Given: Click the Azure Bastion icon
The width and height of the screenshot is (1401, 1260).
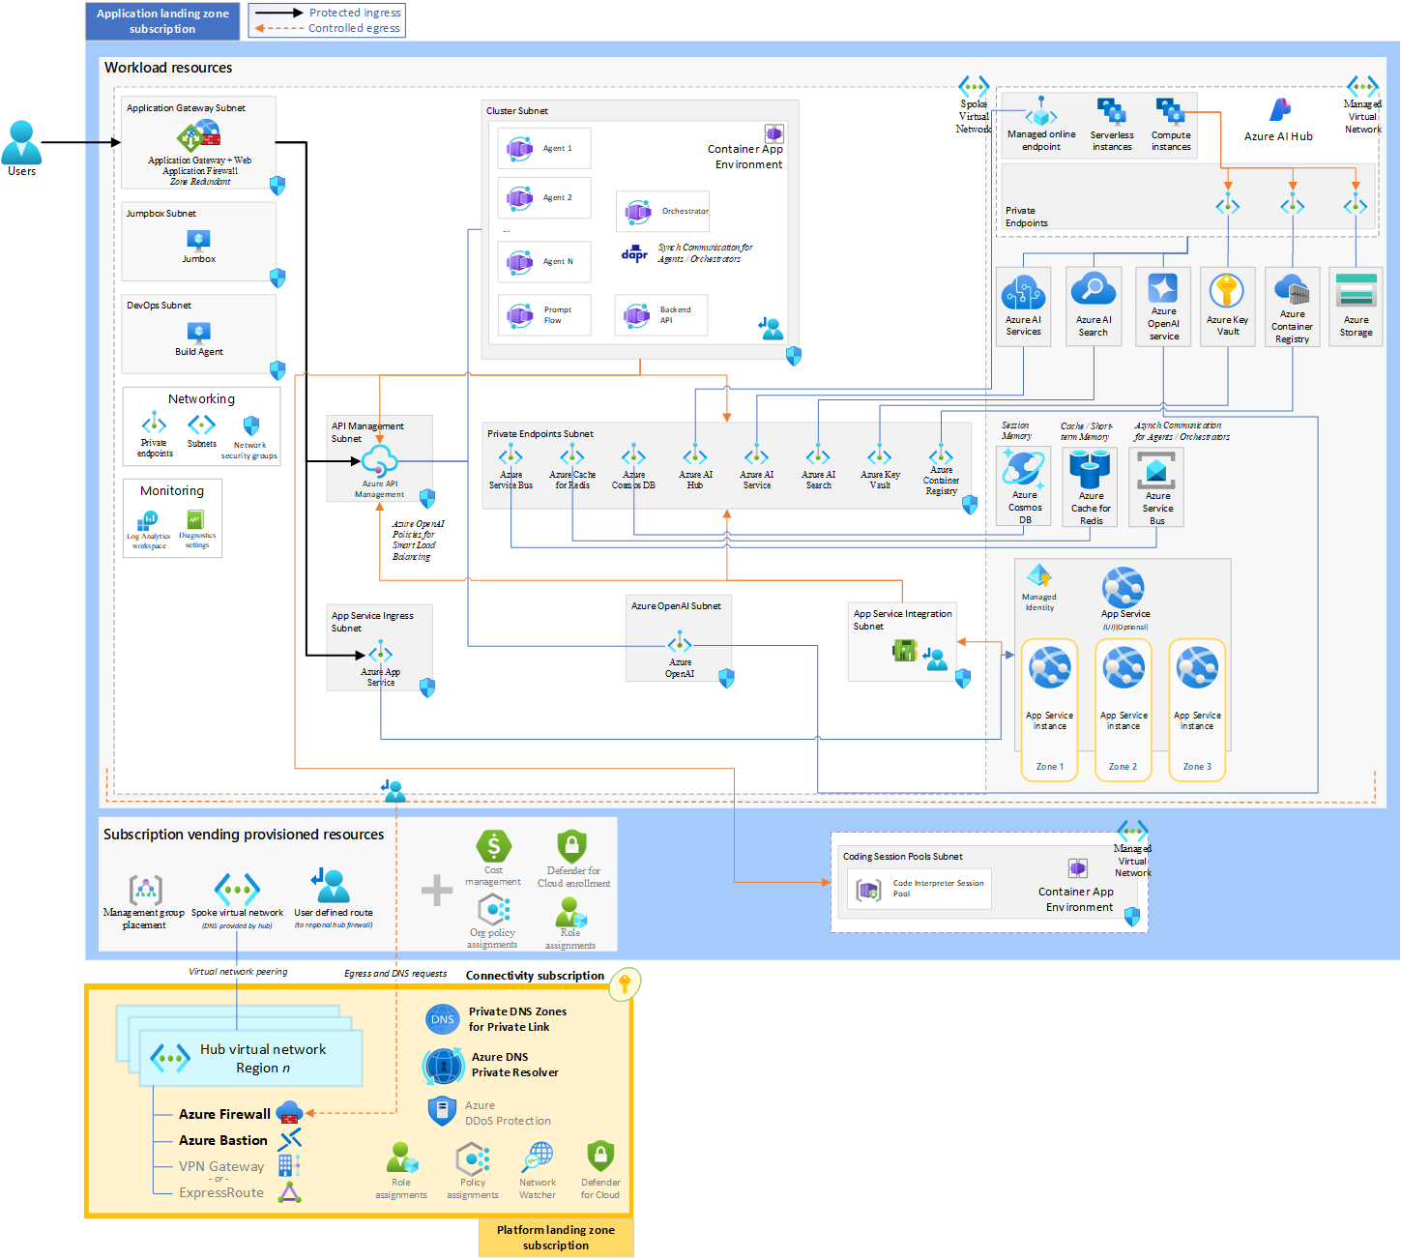Looking at the screenshot, I should click(x=289, y=1139).
